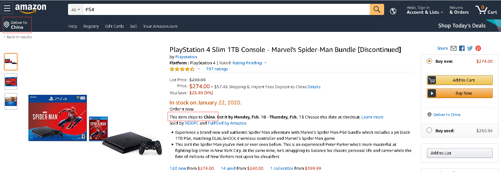Open the 797 ratings link
501x172 pixels.
[217, 69]
